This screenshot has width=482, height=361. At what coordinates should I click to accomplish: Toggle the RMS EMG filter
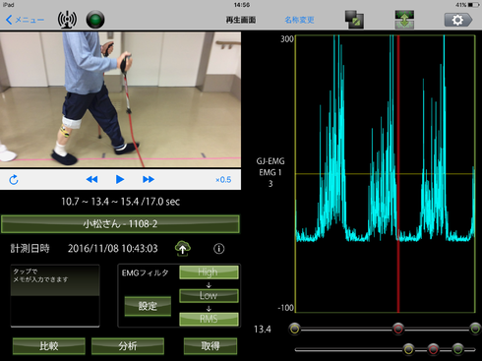(209, 319)
